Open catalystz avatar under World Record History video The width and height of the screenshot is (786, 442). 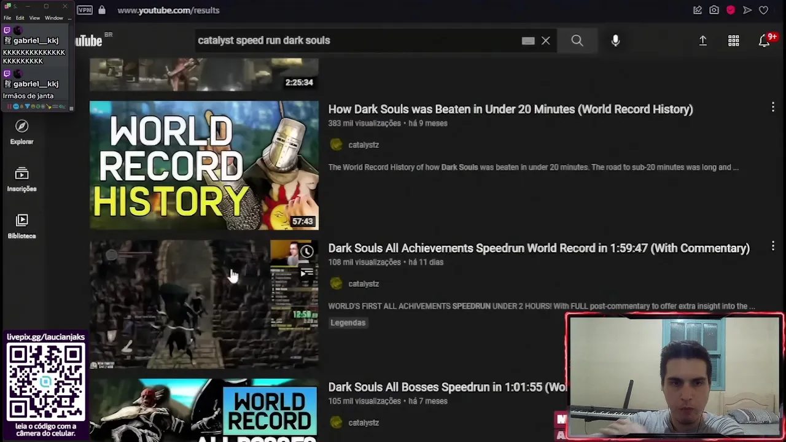click(x=336, y=145)
